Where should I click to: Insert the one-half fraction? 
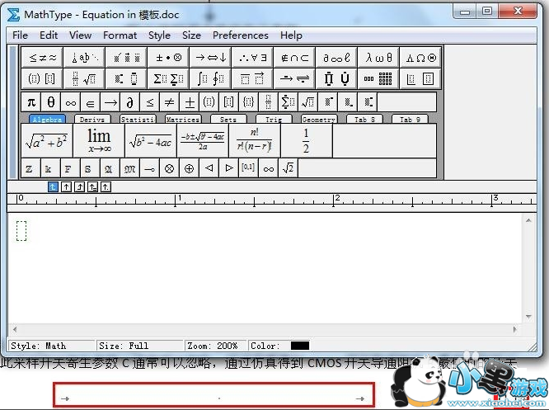tap(306, 141)
